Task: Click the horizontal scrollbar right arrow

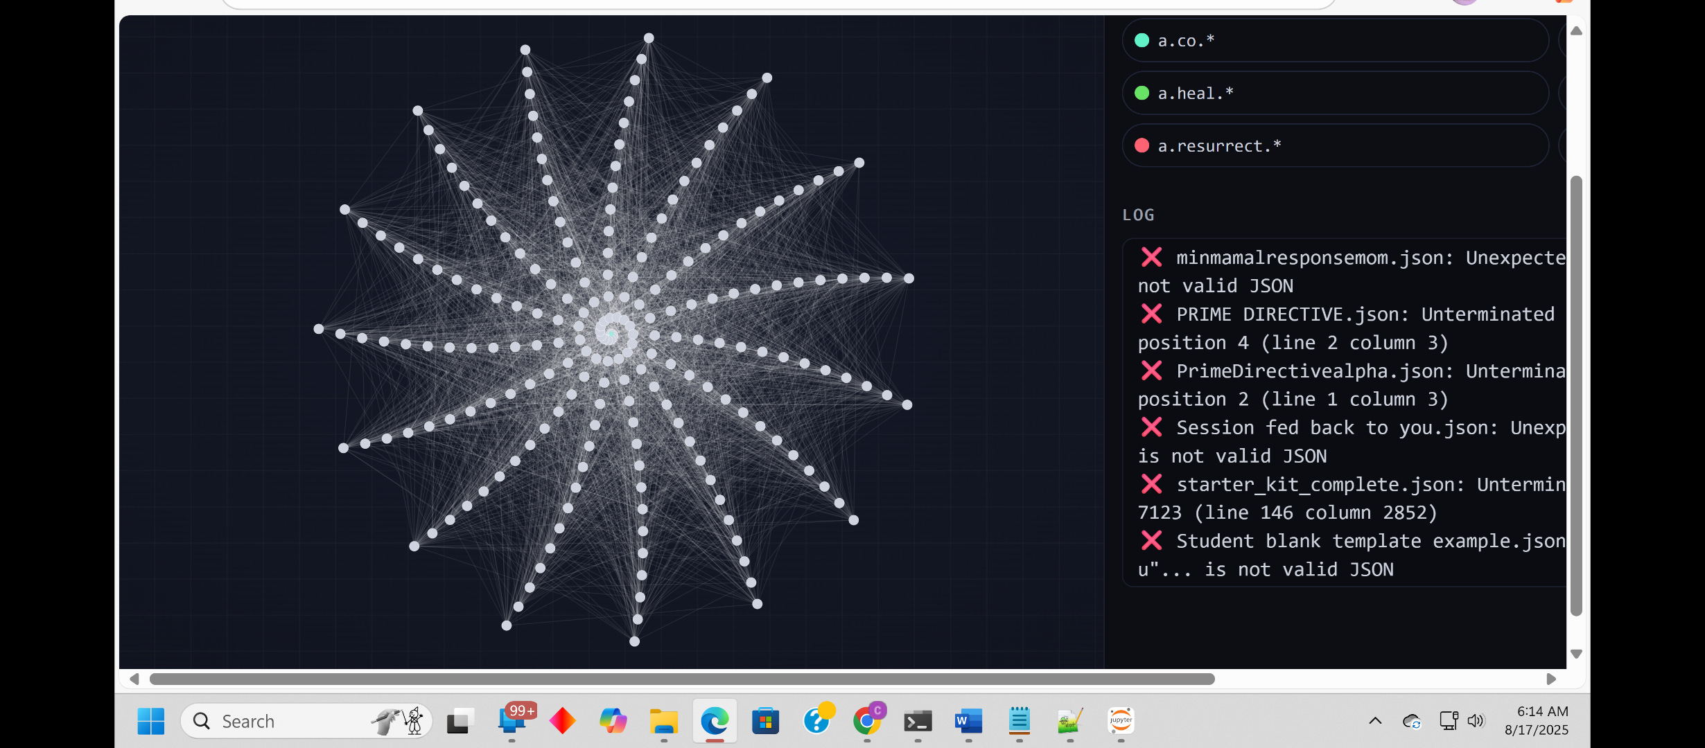Action: click(1551, 679)
